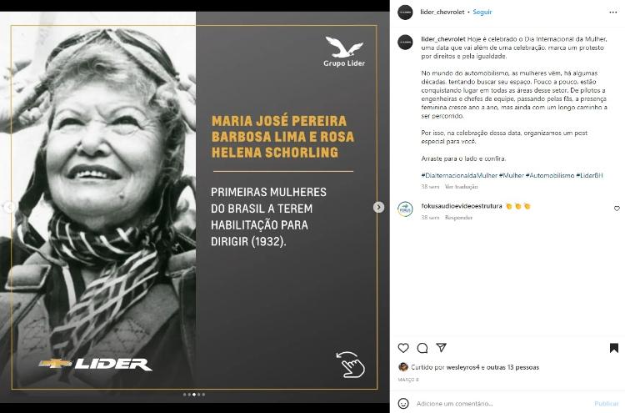Reply to comment with Responder
This screenshot has width=625, height=413.
point(458,218)
